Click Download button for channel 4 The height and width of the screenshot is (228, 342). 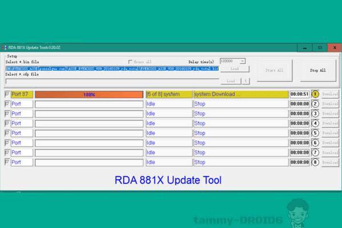pyautogui.click(x=330, y=123)
